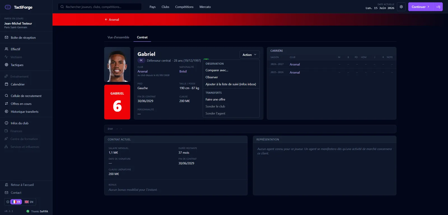Open the Calendrier calendar icon
This screenshot has height=215, width=448.
[6, 84]
